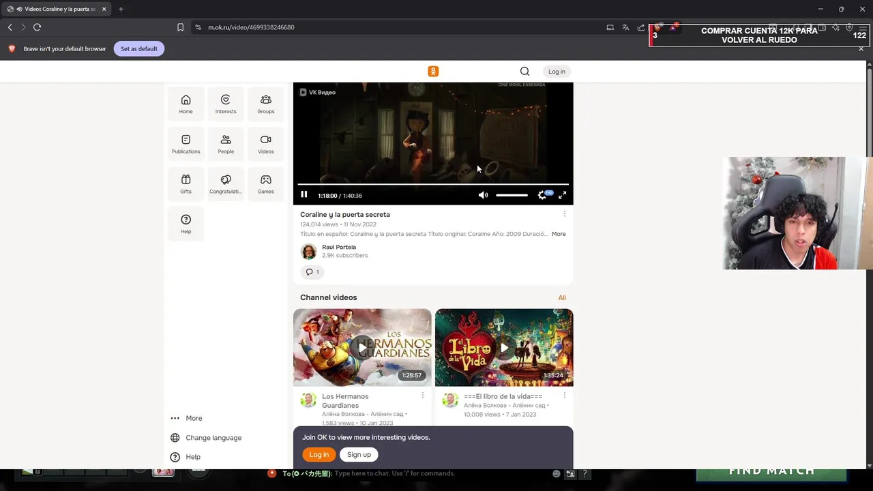
Task: Open the install or cast screen icon
Action: coord(610,27)
